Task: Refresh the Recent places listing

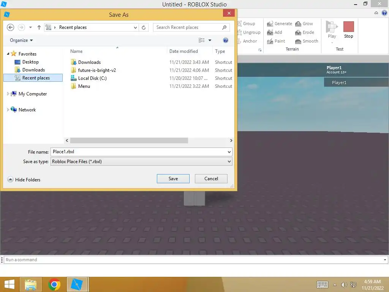Action: tap(144, 27)
